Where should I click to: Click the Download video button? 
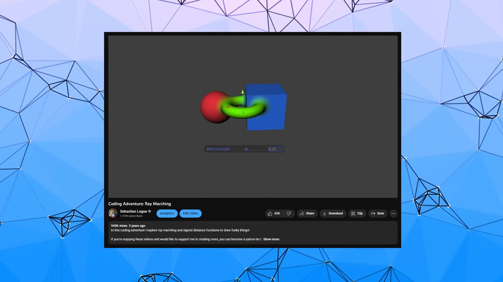click(333, 214)
